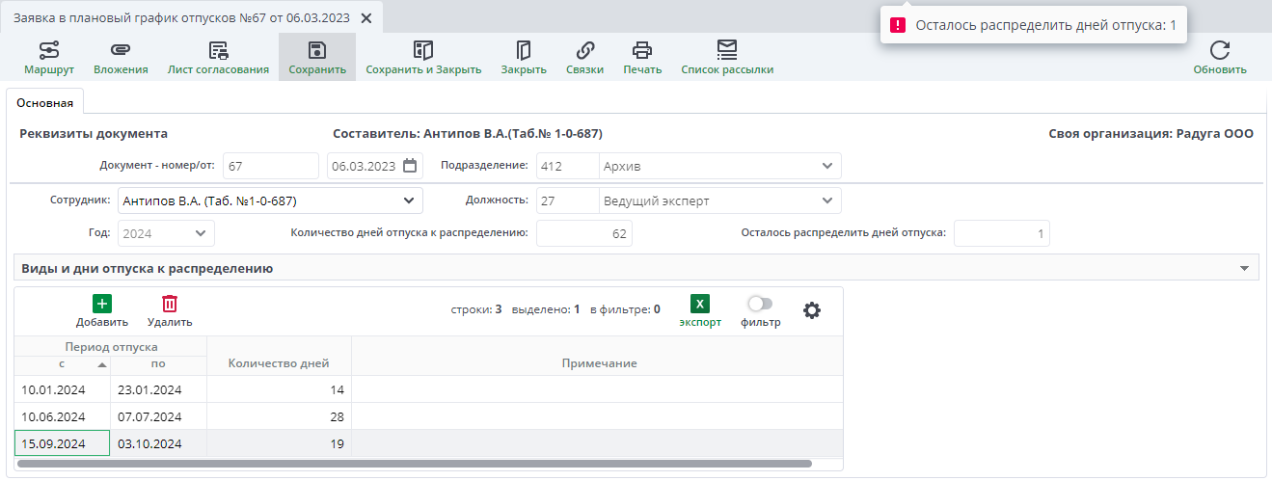Click red alert icon in notification

[x=898, y=26]
